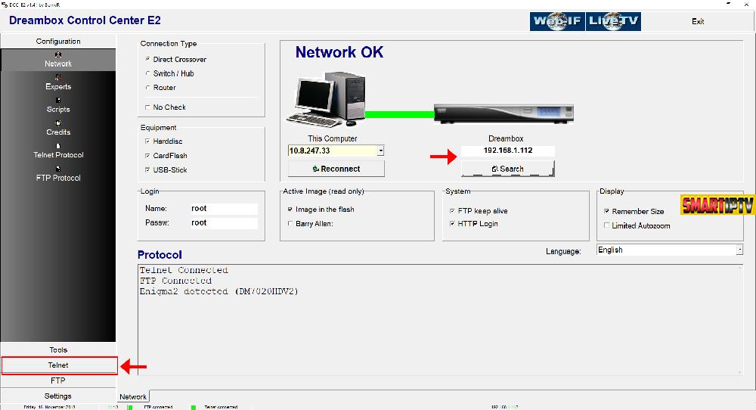Select the Network tab at bottom
Screen dimensions: 756x410
click(133, 396)
